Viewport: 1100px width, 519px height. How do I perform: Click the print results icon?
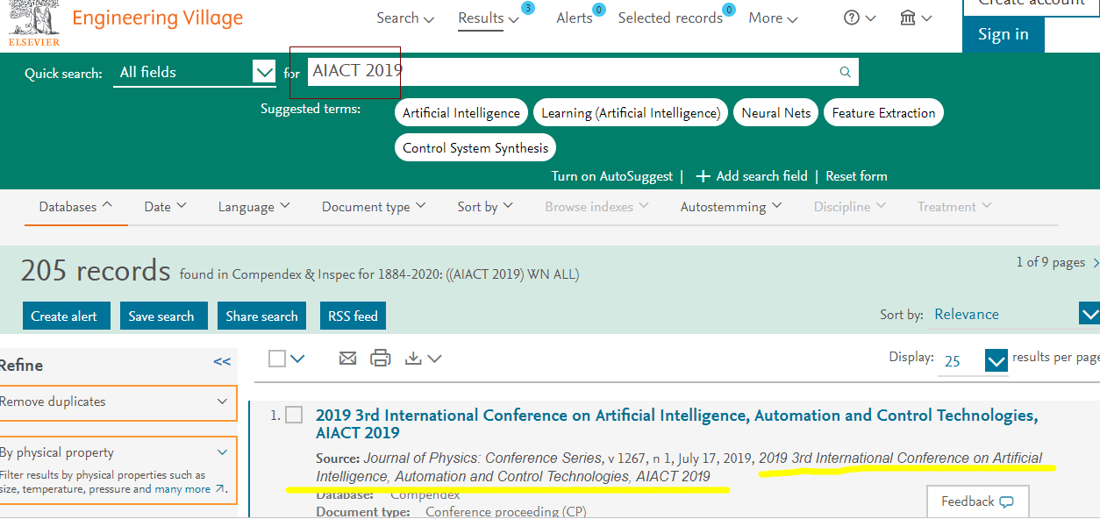tap(380, 358)
